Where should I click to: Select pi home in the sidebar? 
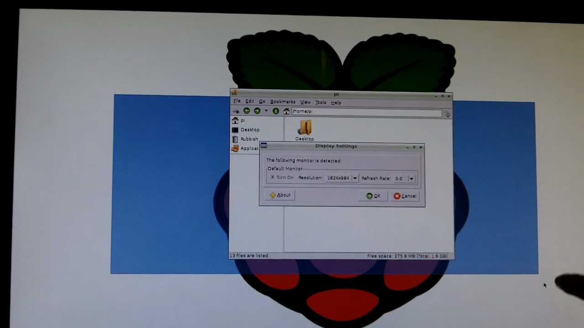click(239, 120)
